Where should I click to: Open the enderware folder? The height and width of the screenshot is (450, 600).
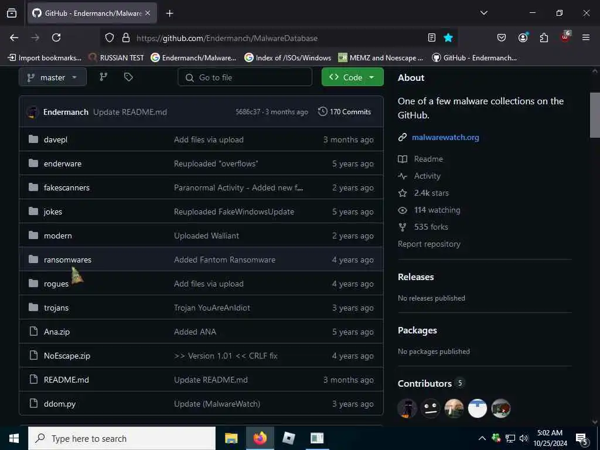(x=62, y=164)
